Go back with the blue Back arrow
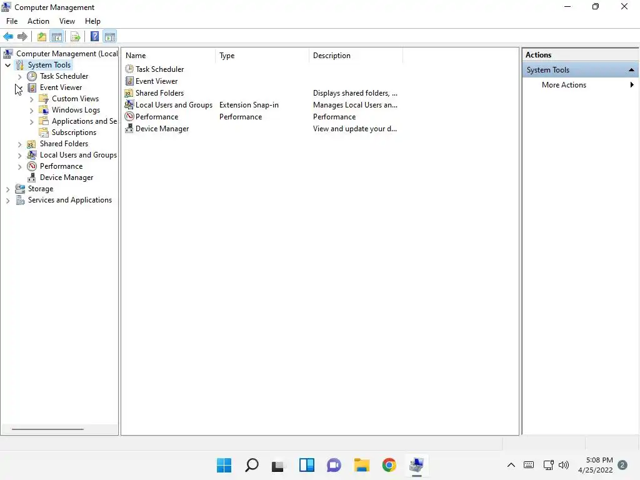640x480 pixels. 8,37
